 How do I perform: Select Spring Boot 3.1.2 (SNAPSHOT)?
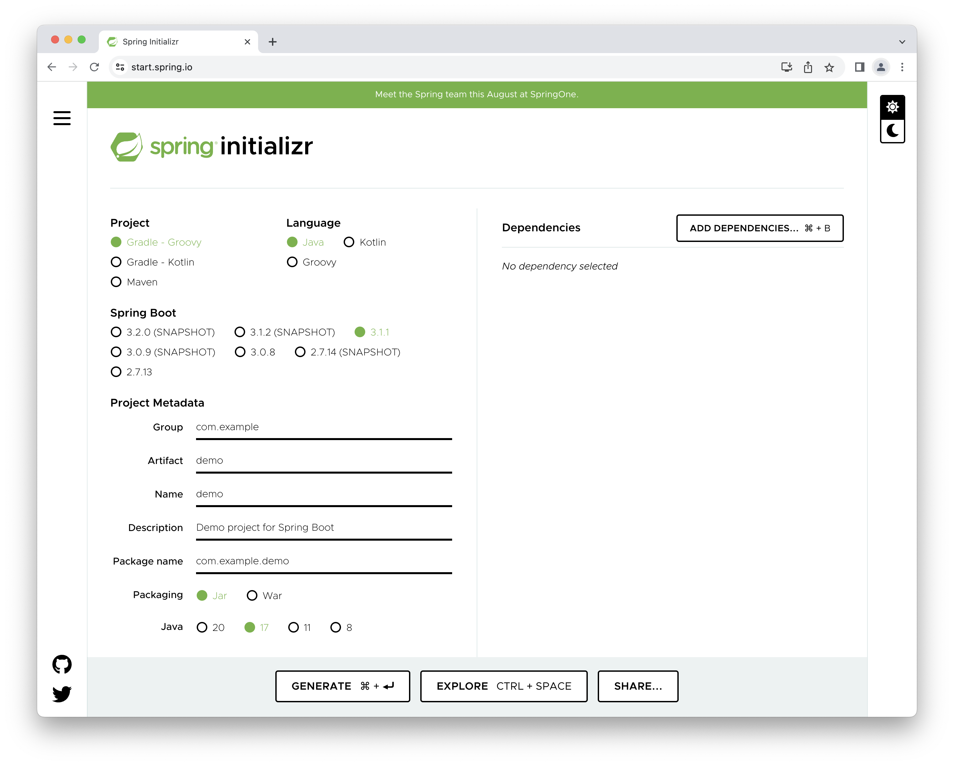click(x=285, y=332)
